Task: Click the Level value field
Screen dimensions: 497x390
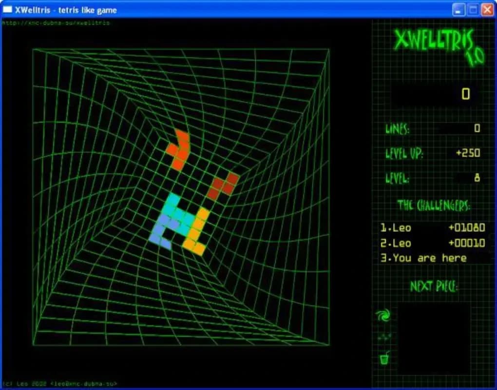Action: pyautogui.click(x=467, y=178)
